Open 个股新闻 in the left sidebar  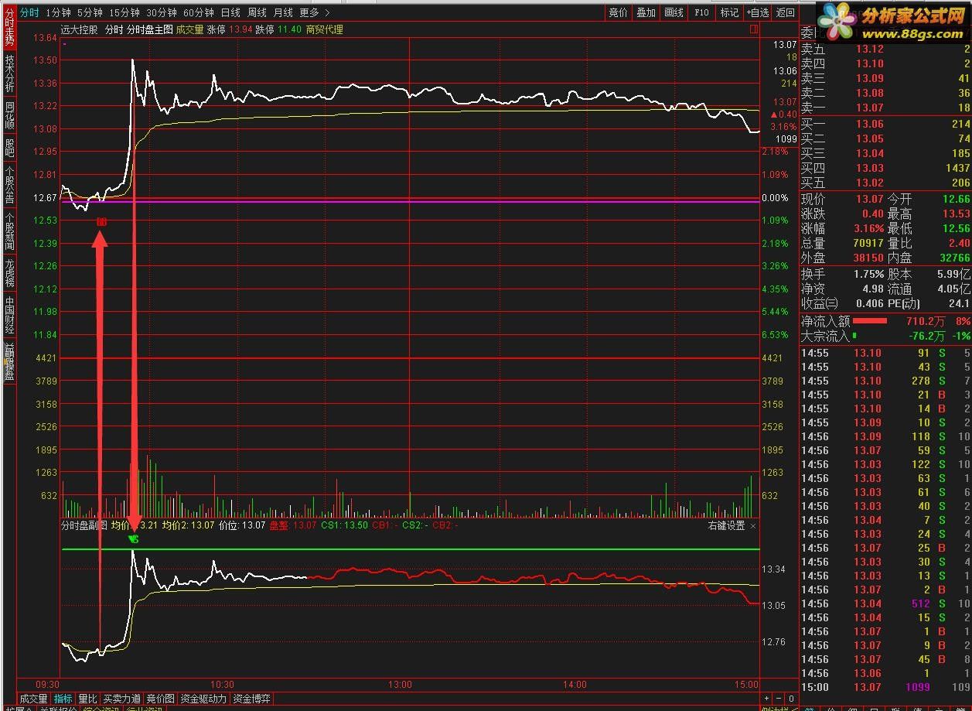click(9, 231)
